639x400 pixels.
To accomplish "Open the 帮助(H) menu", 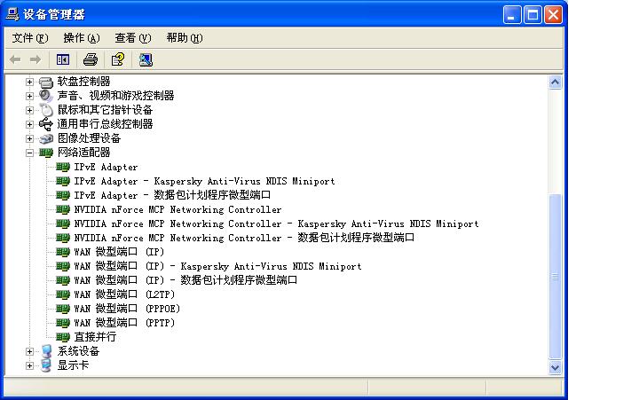I will pyautogui.click(x=185, y=38).
